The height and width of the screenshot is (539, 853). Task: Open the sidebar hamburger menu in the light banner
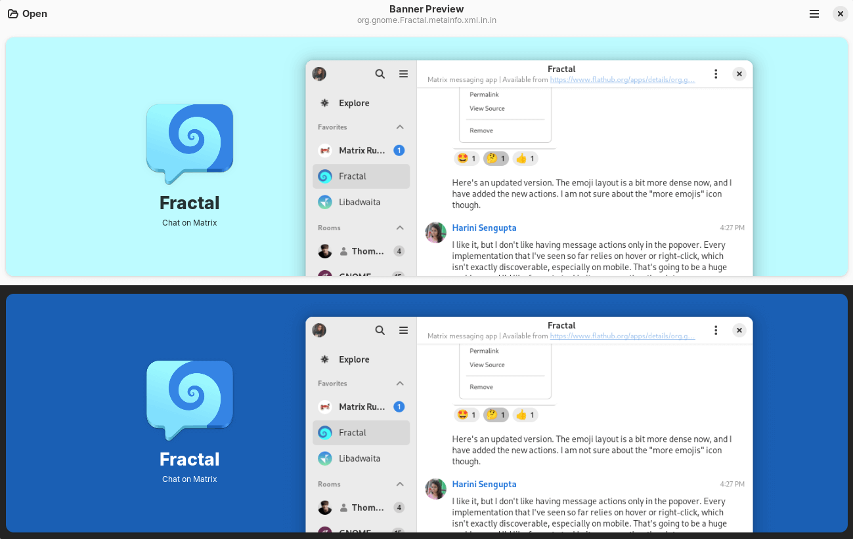pyautogui.click(x=403, y=74)
